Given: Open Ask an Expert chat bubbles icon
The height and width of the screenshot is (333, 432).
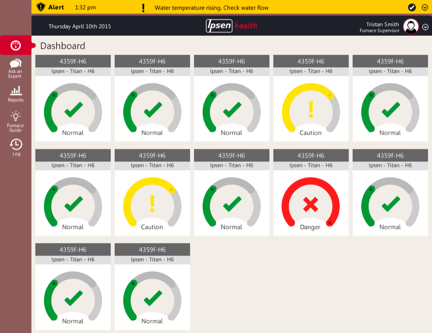Looking at the screenshot, I should (x=15, y=64).
